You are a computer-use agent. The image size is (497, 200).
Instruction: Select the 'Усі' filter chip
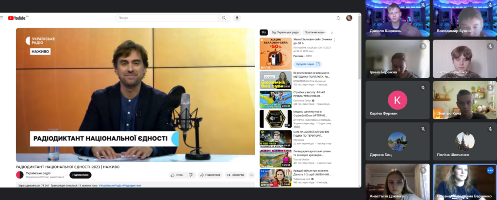pyautogui.click(x=264, y=32)
